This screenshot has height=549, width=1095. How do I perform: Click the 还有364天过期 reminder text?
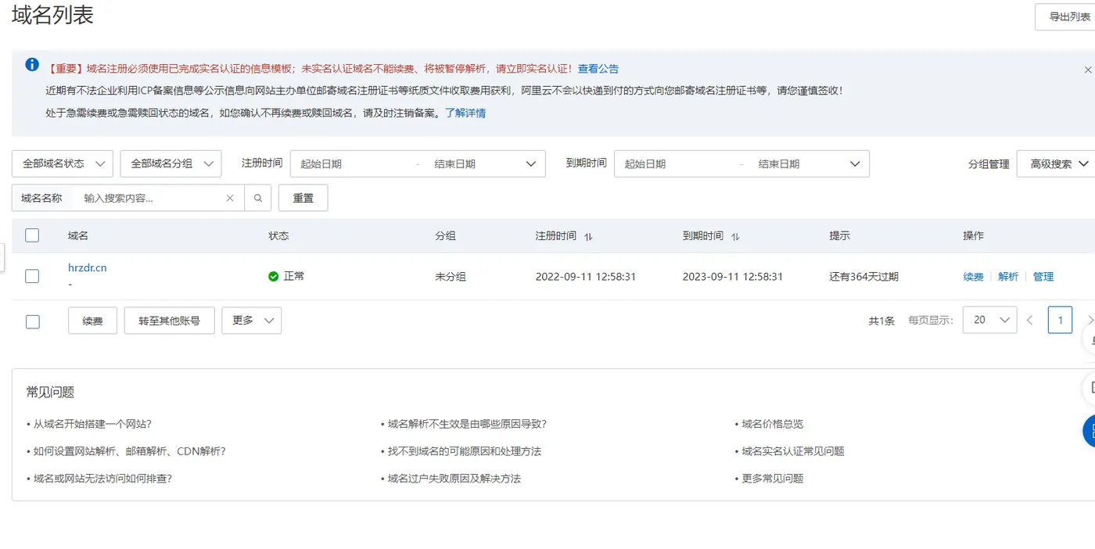[864, 277]
